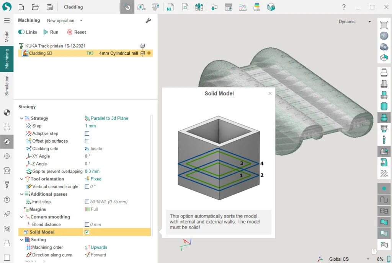Image resolution: width=392 pixels, height=263 pixels.
Task: Click the hamburger menu icon
Action: click(x=7, y=21)
